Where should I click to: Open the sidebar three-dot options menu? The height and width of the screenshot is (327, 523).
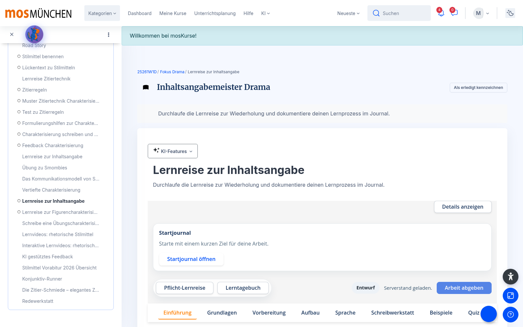pyautogui.click(x=109, y=35)
